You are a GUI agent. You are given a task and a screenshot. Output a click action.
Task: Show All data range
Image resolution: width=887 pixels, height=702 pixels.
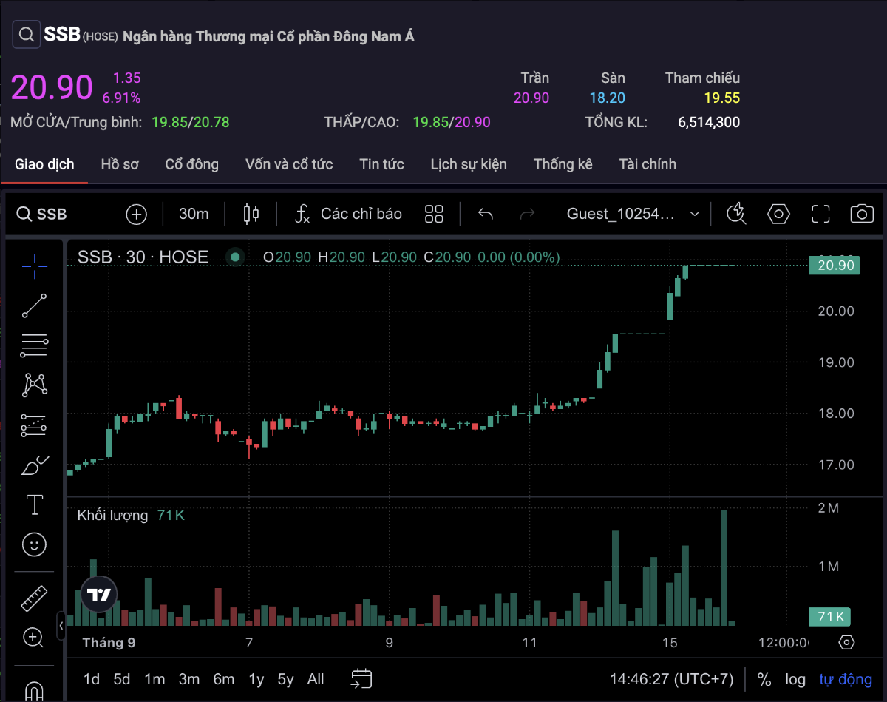click(x=316, y=679)
